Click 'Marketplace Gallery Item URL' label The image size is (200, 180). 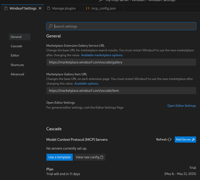[67, 74]
